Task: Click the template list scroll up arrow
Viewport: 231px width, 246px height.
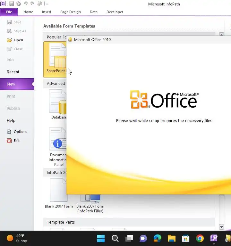Action: [x=221, y=34]
